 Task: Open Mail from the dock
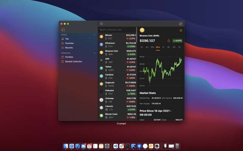pyautogui.click(x=84, y=146)
